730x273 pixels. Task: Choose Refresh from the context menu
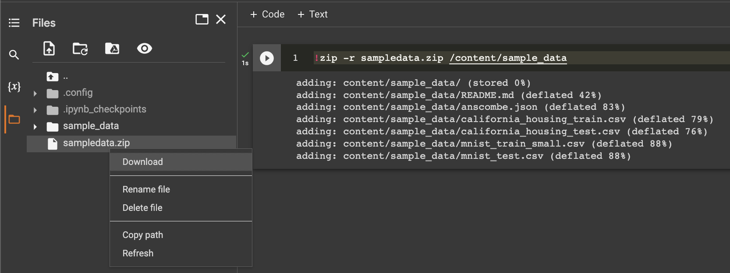pos(181,253)
